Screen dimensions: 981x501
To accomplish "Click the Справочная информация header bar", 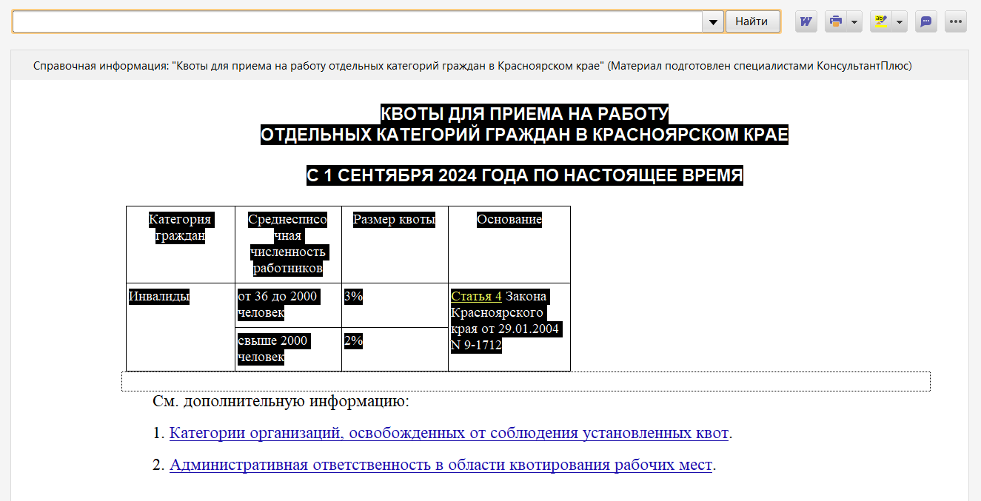I will pyautogui.click(x=472, y=66).
